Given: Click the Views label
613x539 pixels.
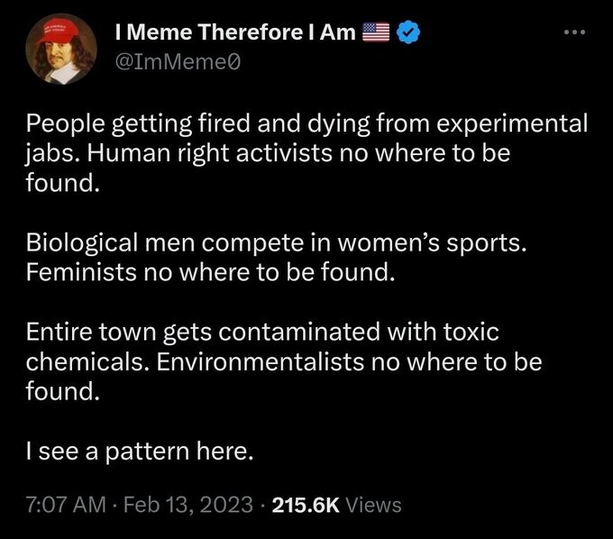Looking at the screenshot, I should pos(373,505).
